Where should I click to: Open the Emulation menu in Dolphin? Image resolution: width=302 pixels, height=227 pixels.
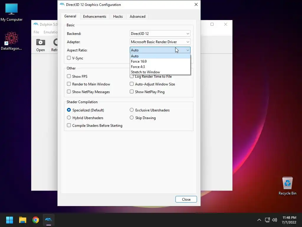tap(50, 32)
